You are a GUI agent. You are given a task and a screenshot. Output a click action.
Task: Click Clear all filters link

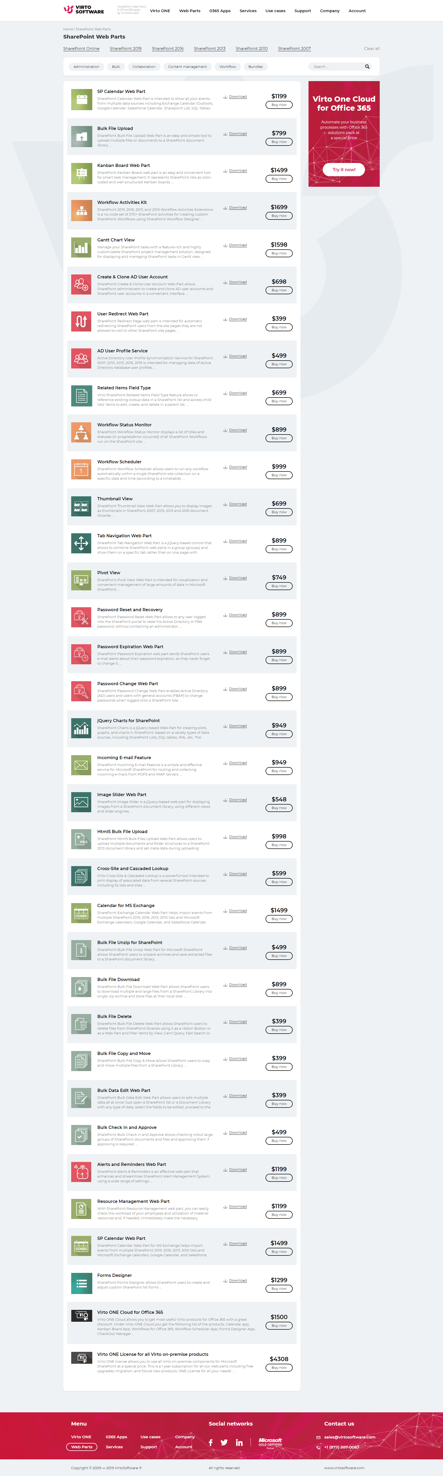tap(372, 49)
